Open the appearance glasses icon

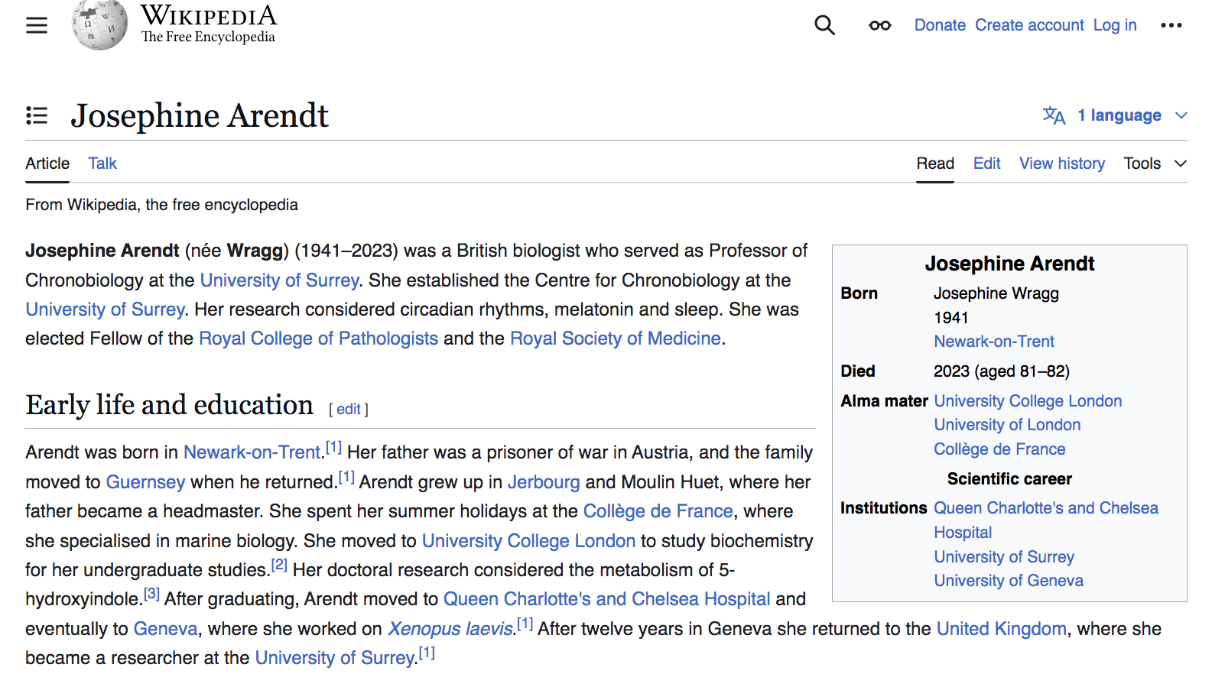(880, 25)
